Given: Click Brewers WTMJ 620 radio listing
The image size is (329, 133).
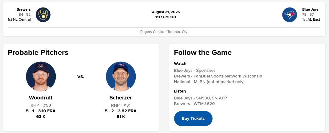Looking at the screenshot, I should click(x=194, y=104).
